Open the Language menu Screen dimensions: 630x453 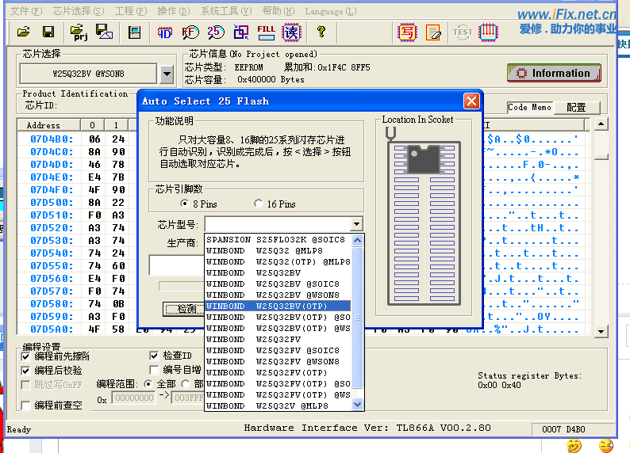pyautogui.click(x=324, y=12)
